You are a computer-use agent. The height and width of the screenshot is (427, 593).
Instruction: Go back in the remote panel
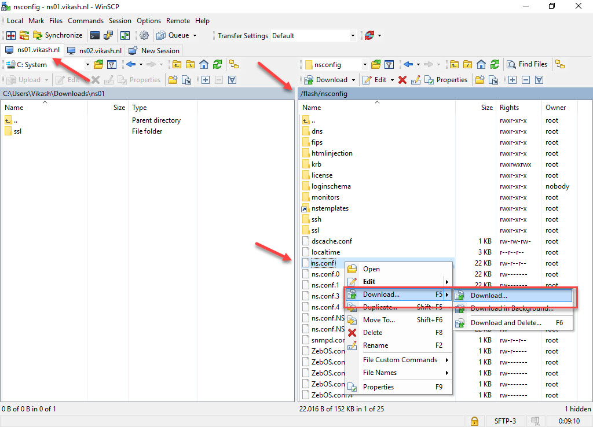pyautogui.click(x=408, y=65)
